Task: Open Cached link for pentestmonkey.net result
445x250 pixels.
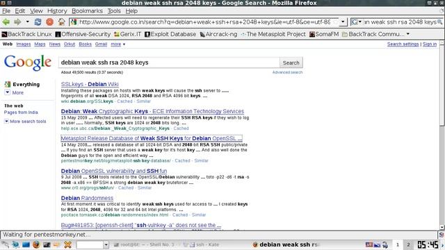Action: 182,160
